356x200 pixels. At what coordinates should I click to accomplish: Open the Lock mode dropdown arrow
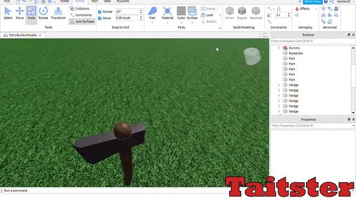pos(219,15)
